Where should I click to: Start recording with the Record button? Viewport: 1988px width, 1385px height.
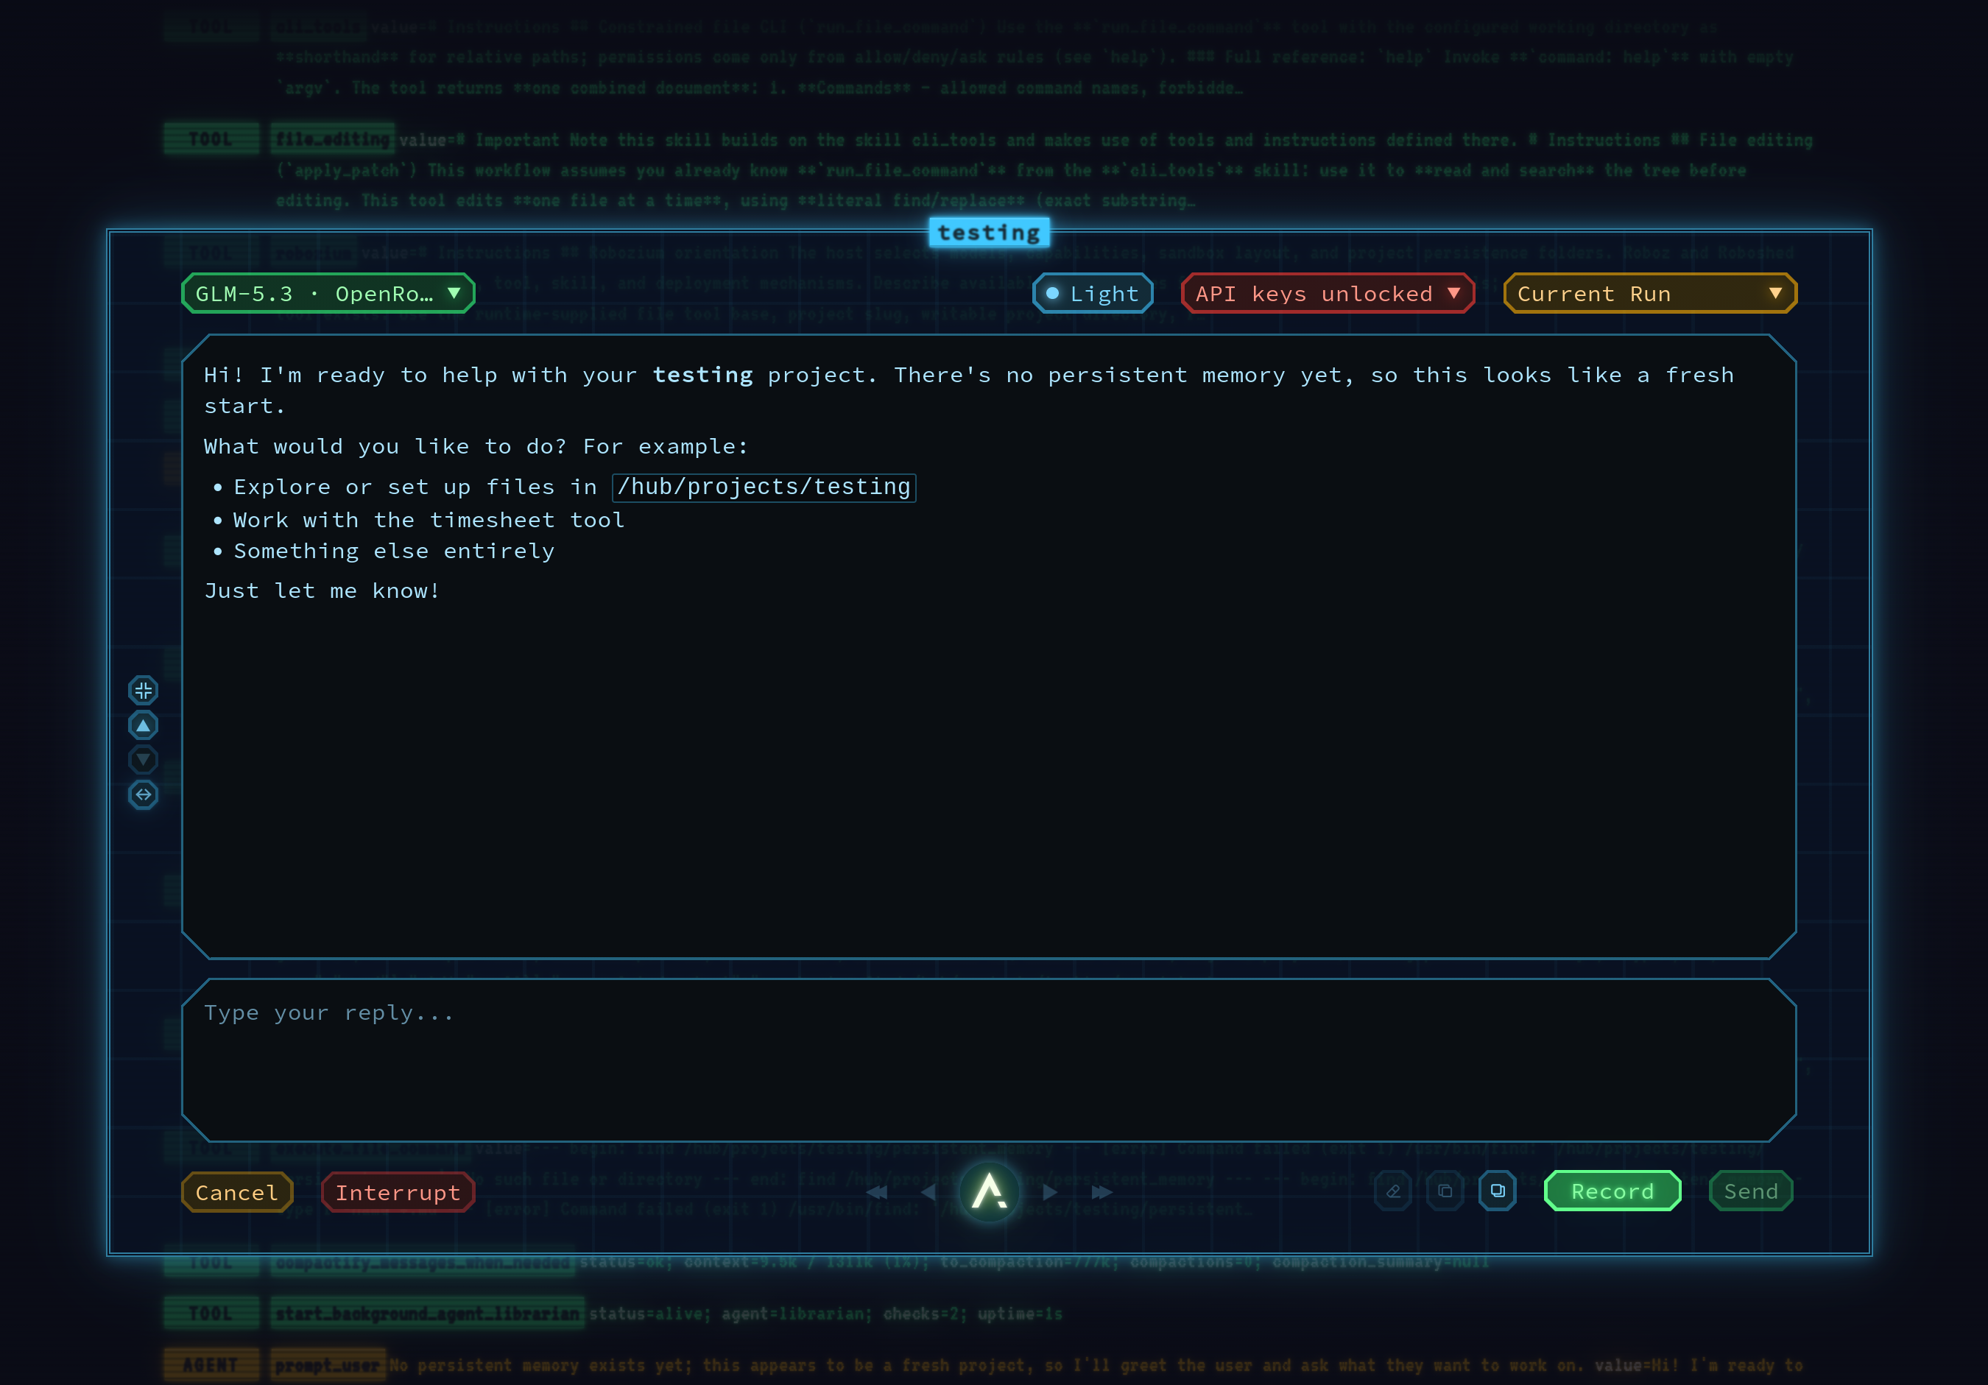(1612, 1191)
